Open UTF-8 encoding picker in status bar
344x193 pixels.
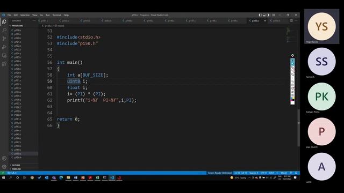(264, 173)
